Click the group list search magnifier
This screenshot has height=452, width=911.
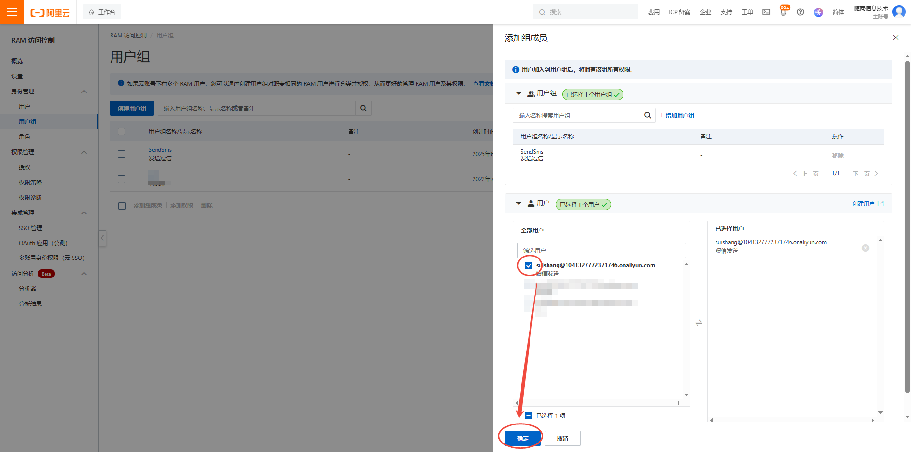[x=363, y=108]
